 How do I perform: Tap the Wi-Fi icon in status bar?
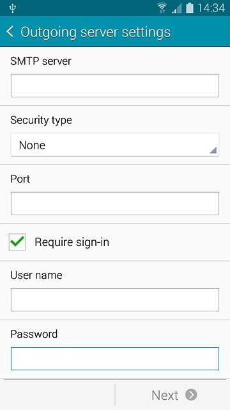coord(162,8)
